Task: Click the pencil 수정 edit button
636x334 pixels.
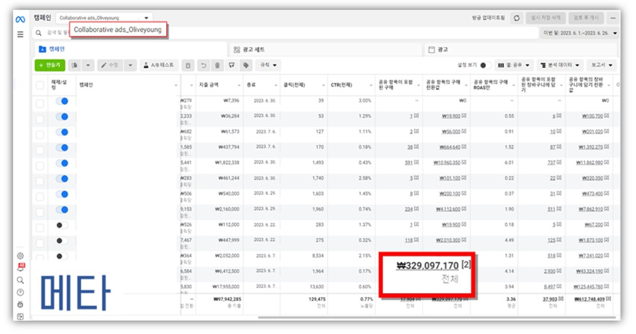Action: click(110, 65)
